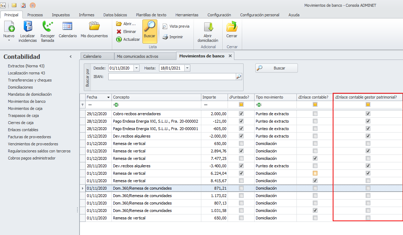Check ¿Punteado? for the 871,21 Dom.360 row

241,188
